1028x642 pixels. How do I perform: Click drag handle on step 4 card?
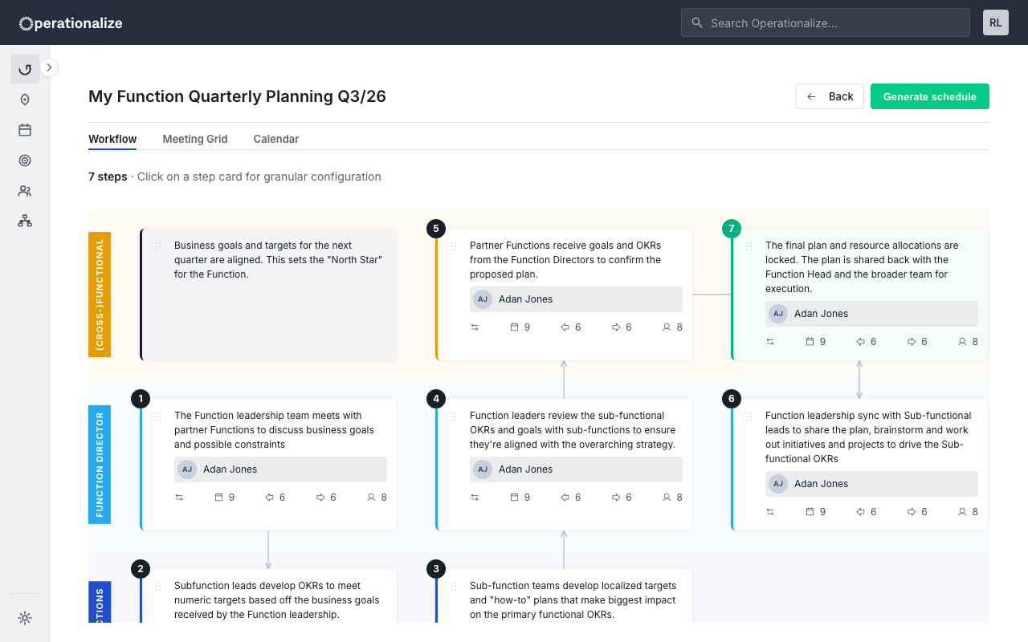click(x=454, y=416)
